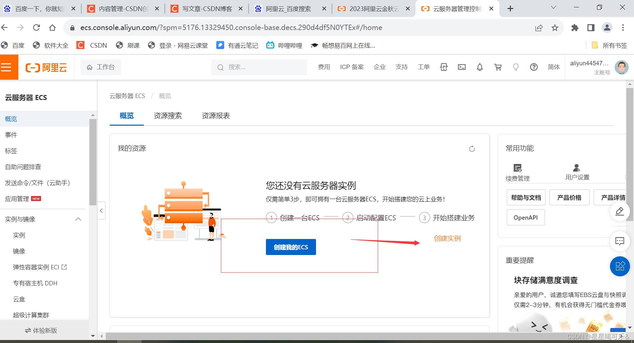Open 企业 in top navigation
Screen dimensions: 634x343
point(380,67)
